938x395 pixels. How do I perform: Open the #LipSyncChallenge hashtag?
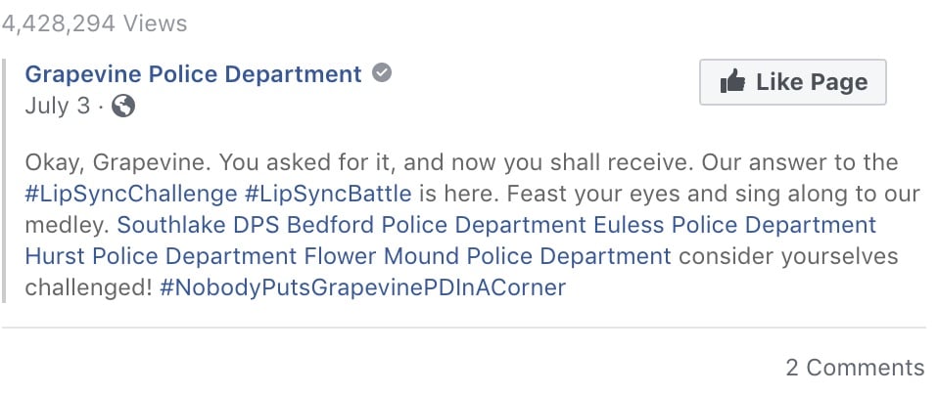(x=131, y=194)
